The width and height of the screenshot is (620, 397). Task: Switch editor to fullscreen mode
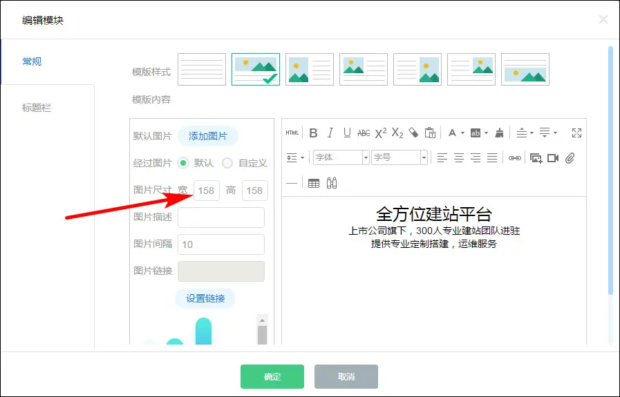click(577, 133)
